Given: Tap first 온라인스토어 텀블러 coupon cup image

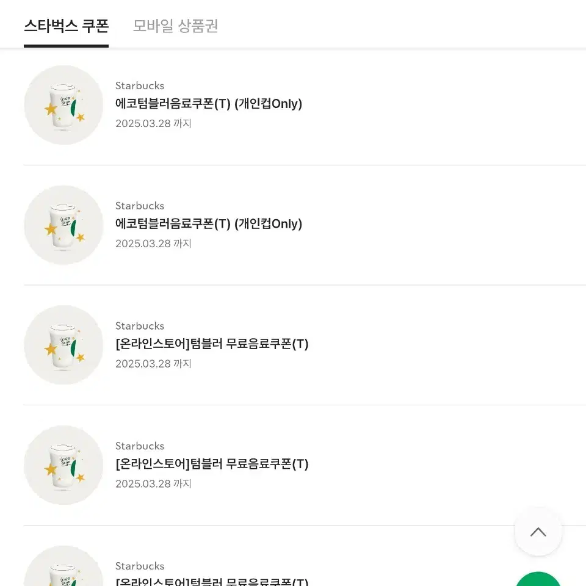Looking at the screenshot, I should pyautogui.click(x=63, y=345).
